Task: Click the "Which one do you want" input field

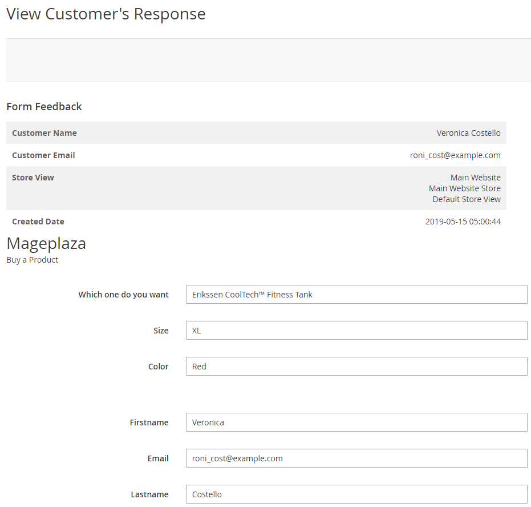Action: click(x=356, y=295)
